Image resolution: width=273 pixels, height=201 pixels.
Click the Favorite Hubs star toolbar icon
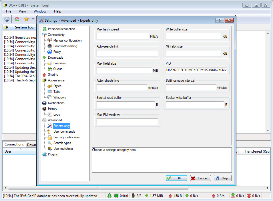(x=27, y=19)
